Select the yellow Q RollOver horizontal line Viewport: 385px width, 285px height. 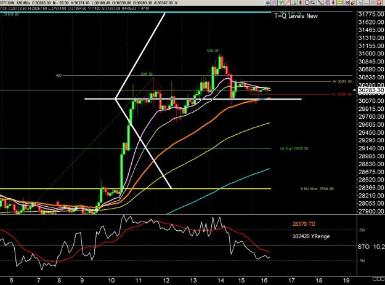[136, 188]
